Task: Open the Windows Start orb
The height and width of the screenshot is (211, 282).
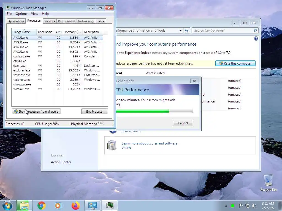Action: point(7,206)
